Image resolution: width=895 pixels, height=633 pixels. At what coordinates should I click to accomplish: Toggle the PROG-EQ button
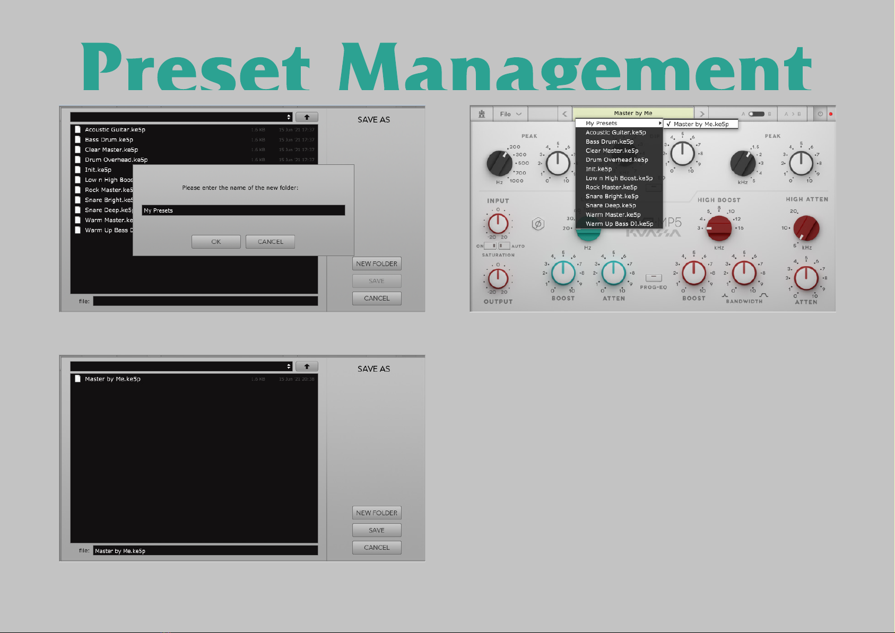tap(654, 277)
